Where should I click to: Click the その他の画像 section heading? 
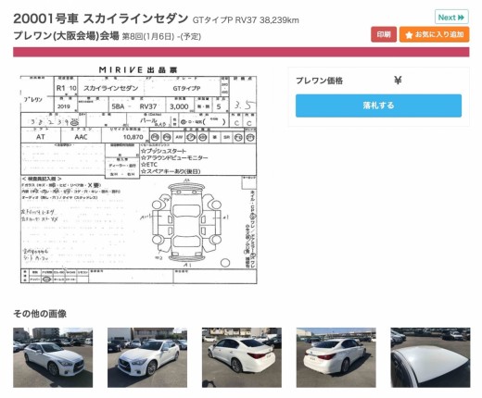pyautogui.click(x=40, y=314)
